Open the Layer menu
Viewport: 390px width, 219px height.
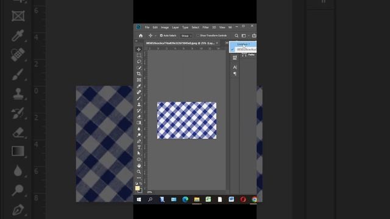(175, 27)
